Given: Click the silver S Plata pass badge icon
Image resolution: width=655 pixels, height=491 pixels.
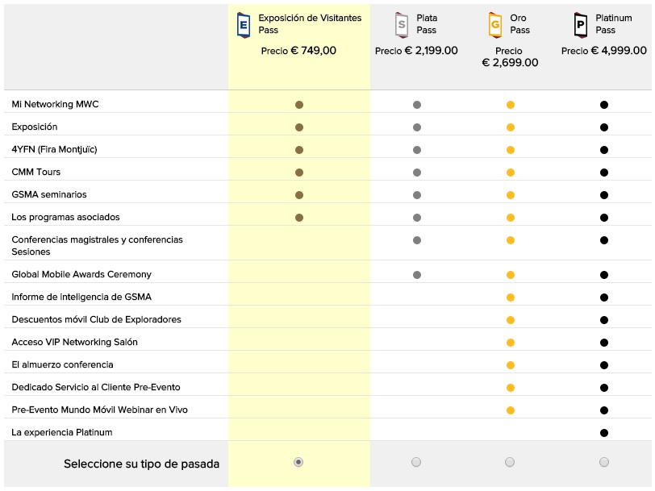Looking at the screenshot, I should (402, 25).
